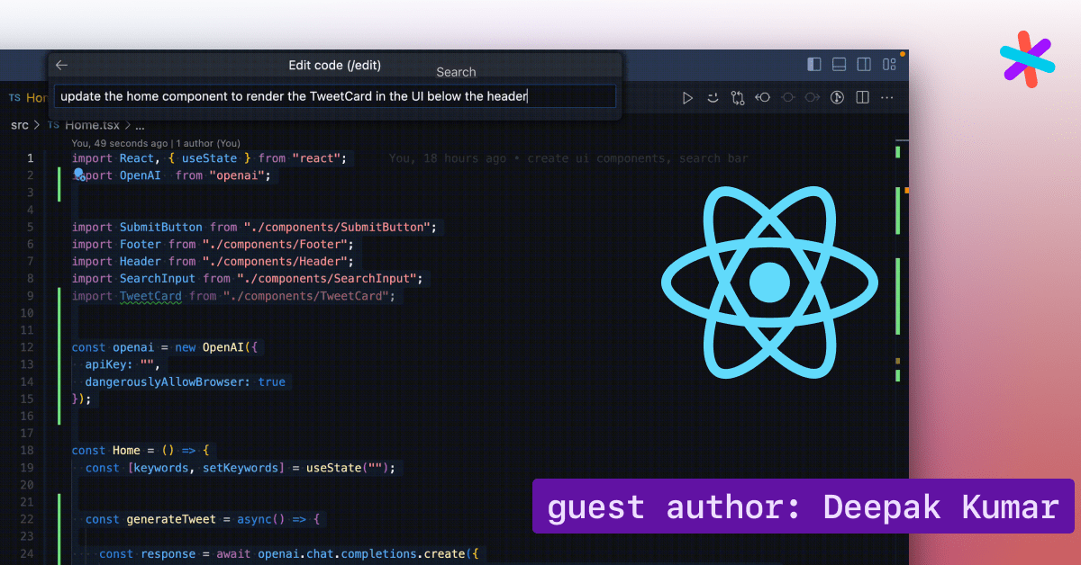1081x565 pixels.
Task: Select the Home.tsx editor tab
Action: pos(27,97)
